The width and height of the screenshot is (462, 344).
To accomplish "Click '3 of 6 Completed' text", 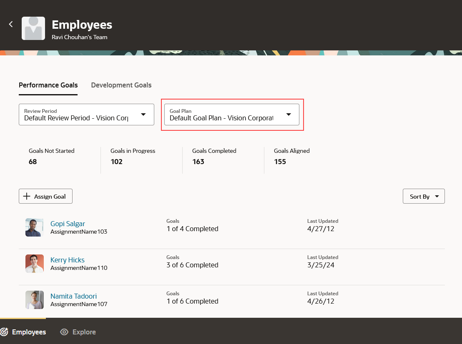I will tap(192, 265).
